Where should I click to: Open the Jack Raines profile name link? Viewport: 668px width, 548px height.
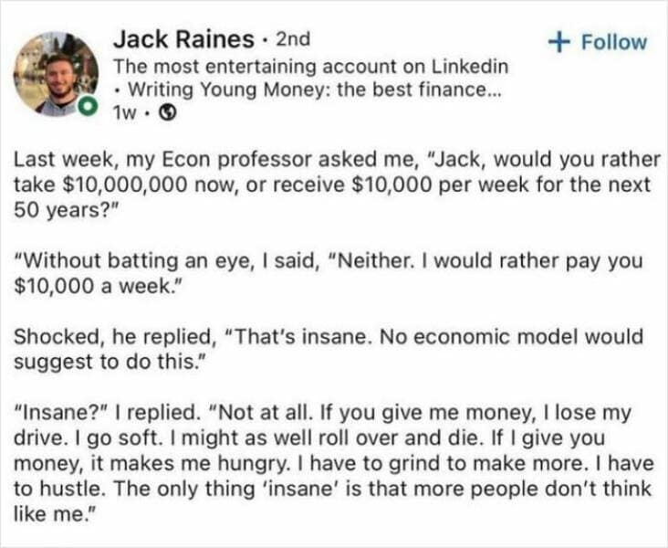(183, 39)
